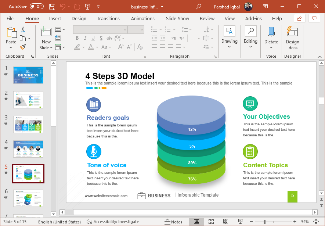325x226 pixels.
Task: Click the Format Painter brush icon
Action: 23,47
